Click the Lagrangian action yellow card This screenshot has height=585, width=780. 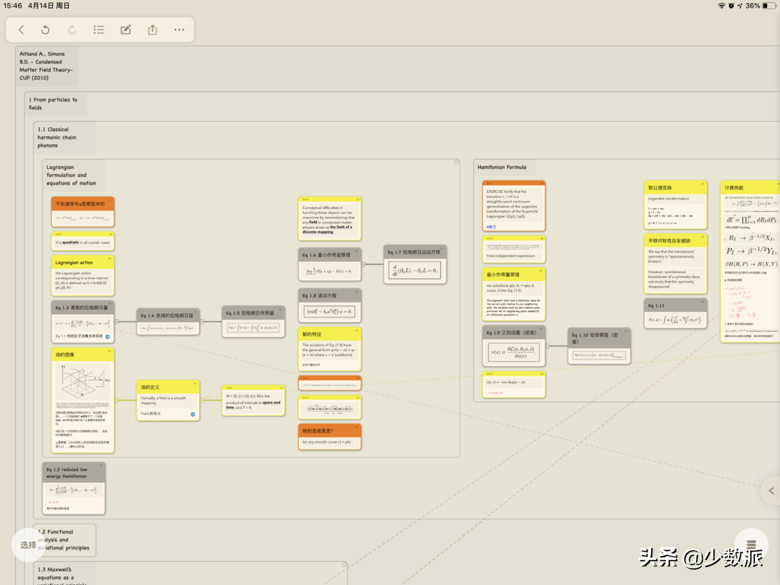(x=83, y=276)
